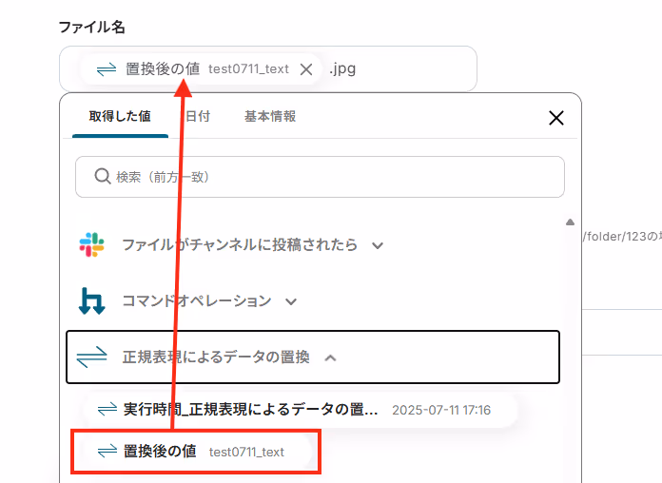Screen dimensions: 662x483
Task: Click the search magnifier icon
Action: click(x=102, y=177)
